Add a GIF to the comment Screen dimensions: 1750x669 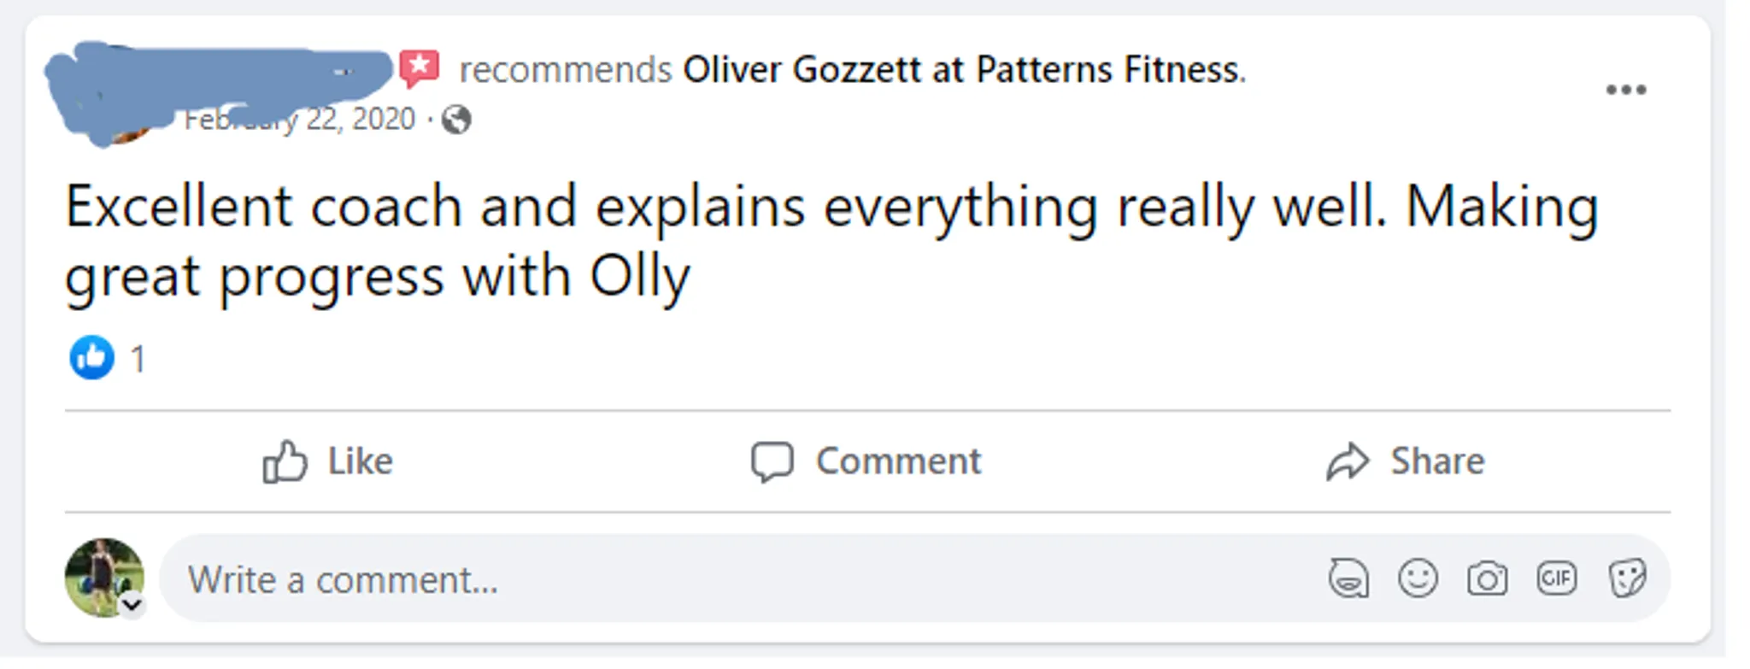1556,578
